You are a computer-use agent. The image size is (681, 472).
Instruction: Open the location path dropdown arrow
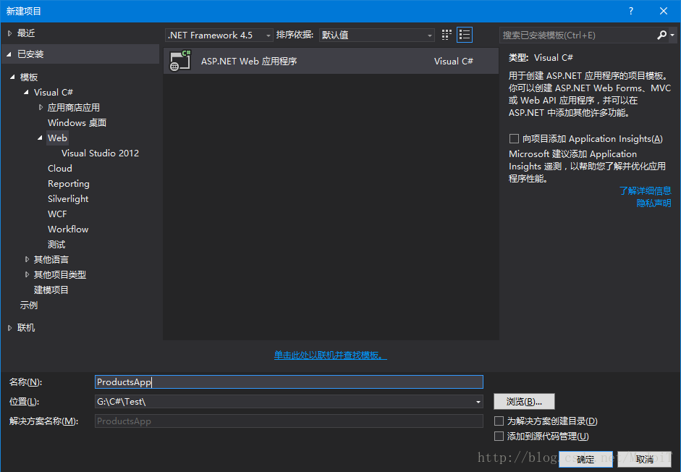point(478,402)
